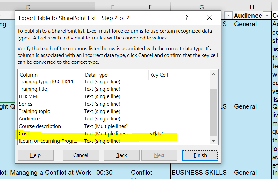The width and height of the screenshot is (278, 179).
Task: Open Help from the dialog button
Action: (x=35, y=155)
